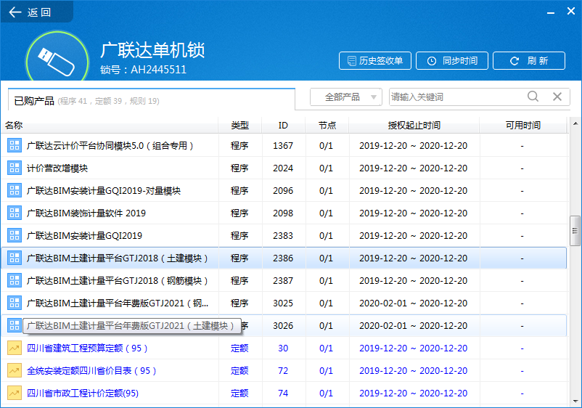Click icon of GTJ2018（土建模块）row
Viewport: 582px width, 408px height.
15,258
